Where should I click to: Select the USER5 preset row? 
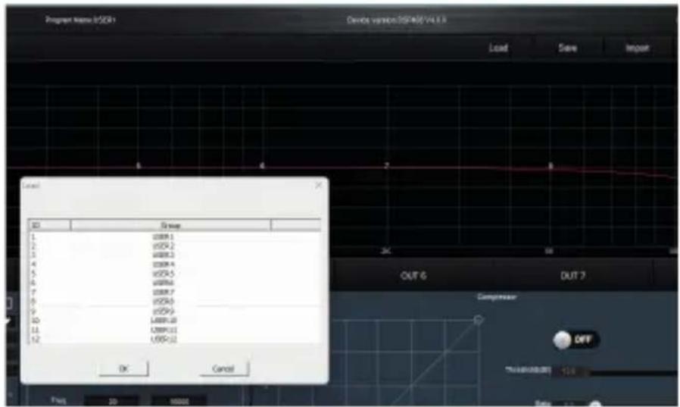tap(175, 274)
